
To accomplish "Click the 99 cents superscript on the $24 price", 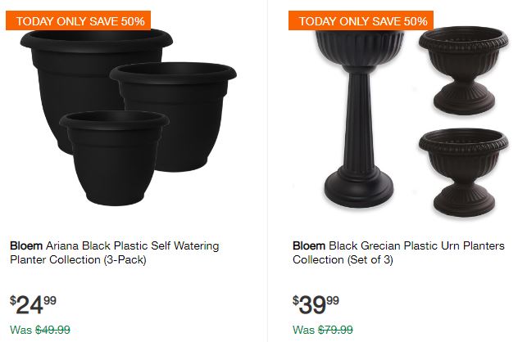I will tap(50, 300).
